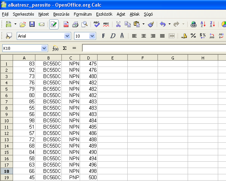This screenshot has height=181, width=226.
Task: Save the document with the floppy icon
Action: pyautogui.click(x=32, y=24)
